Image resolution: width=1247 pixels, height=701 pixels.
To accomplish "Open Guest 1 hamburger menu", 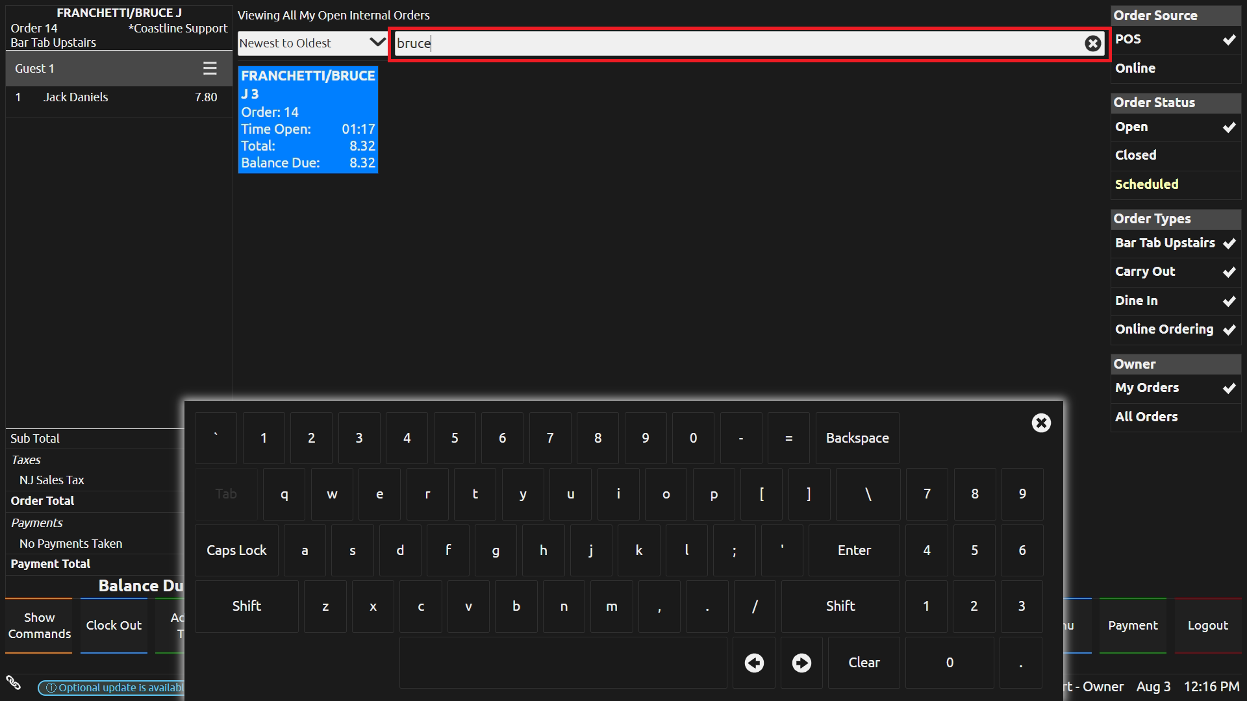I will [x=209, y=68].
